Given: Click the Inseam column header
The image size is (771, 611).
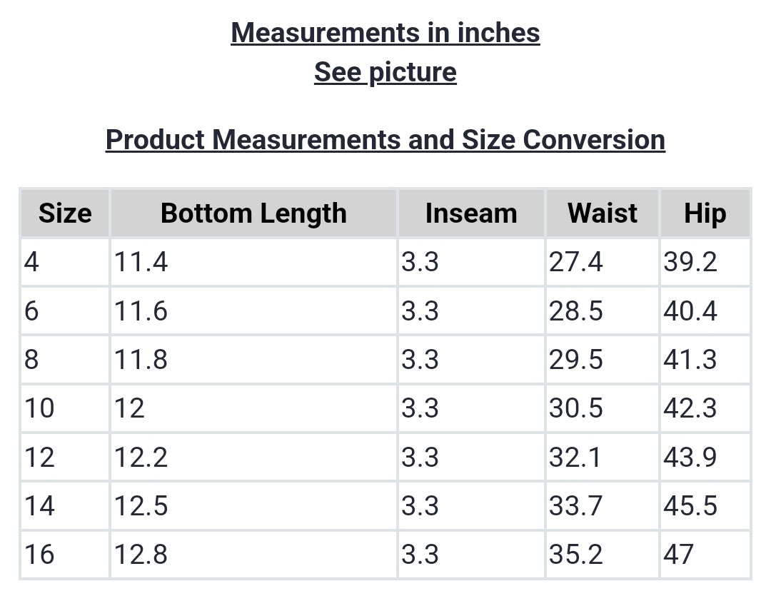Looking at the screenshot, I should tap(471, 213).
